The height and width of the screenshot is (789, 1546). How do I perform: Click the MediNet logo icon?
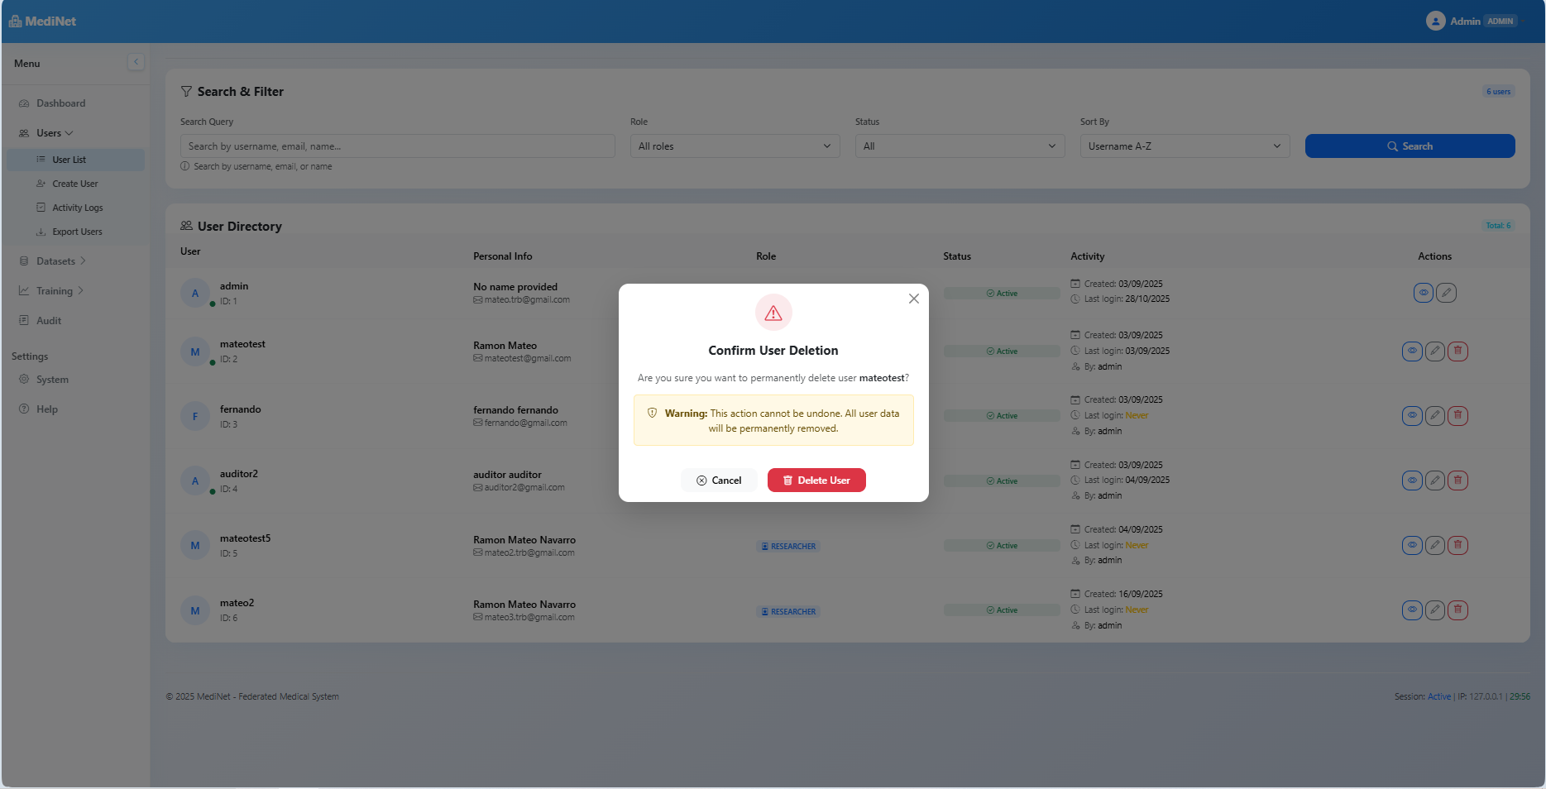tap(15, 20)
